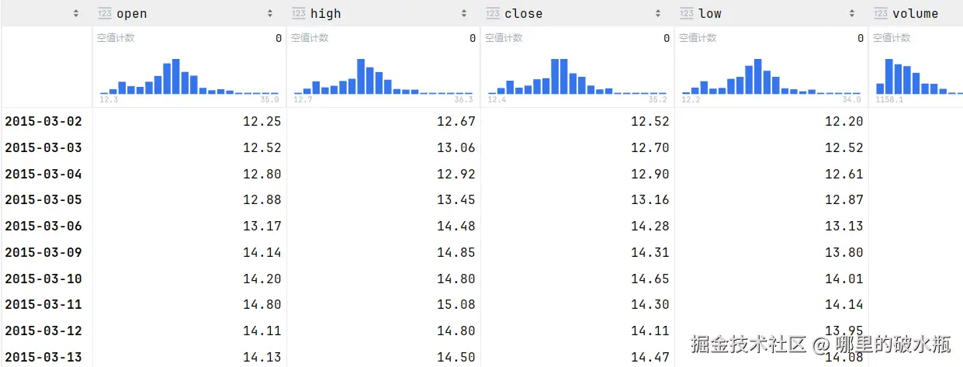The image size is (963, 367).
Task: Click the low column histogram chart
Action: click(771, 76)
